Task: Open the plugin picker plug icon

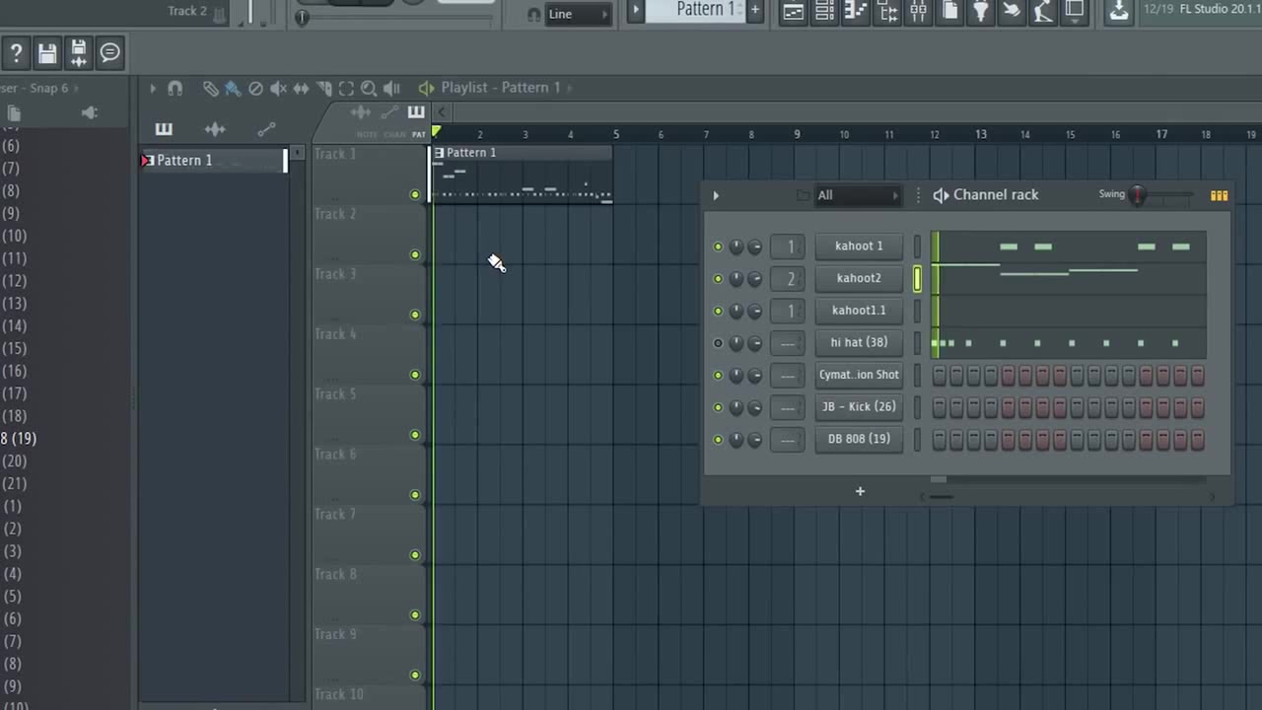Action: point(982,11)
